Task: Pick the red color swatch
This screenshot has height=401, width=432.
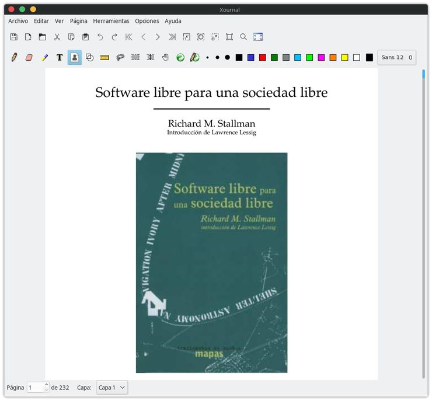Action: (263, 57)
